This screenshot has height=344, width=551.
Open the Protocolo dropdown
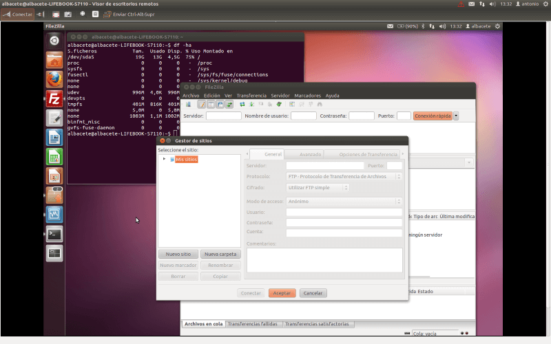tap(344, 177)
